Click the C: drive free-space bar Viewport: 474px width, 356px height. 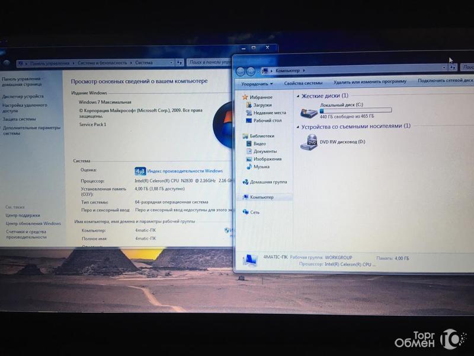[x=355, y=110]
